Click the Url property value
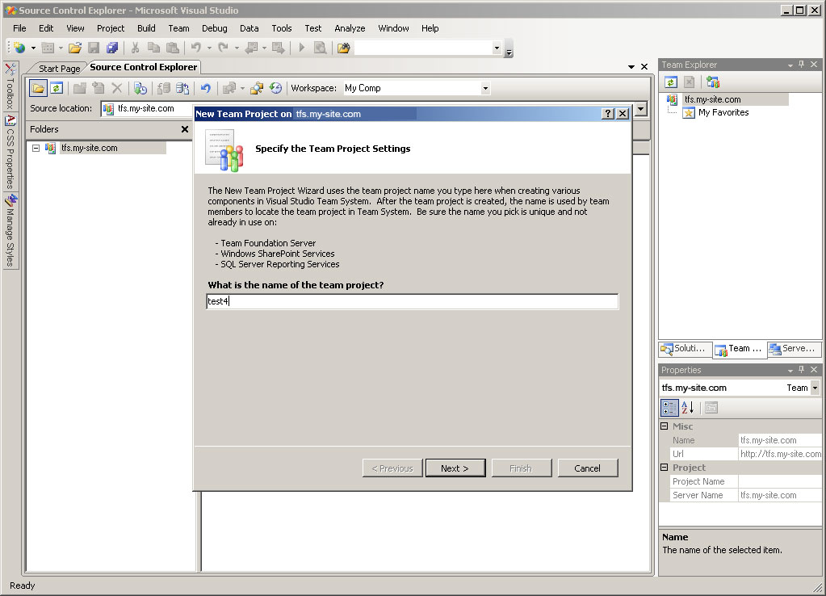The image size is (826, 596). click(x=780, y=454)
